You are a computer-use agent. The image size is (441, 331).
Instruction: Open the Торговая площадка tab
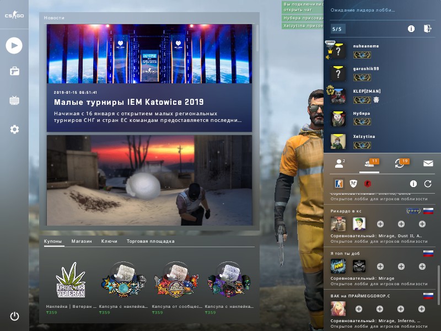click(150, 241)
